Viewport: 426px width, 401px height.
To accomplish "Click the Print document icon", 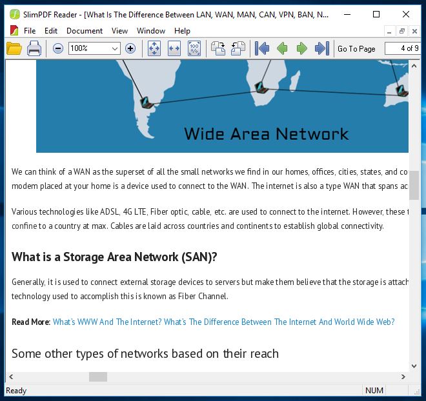I will pyautogui.click(x=34, y=48).
